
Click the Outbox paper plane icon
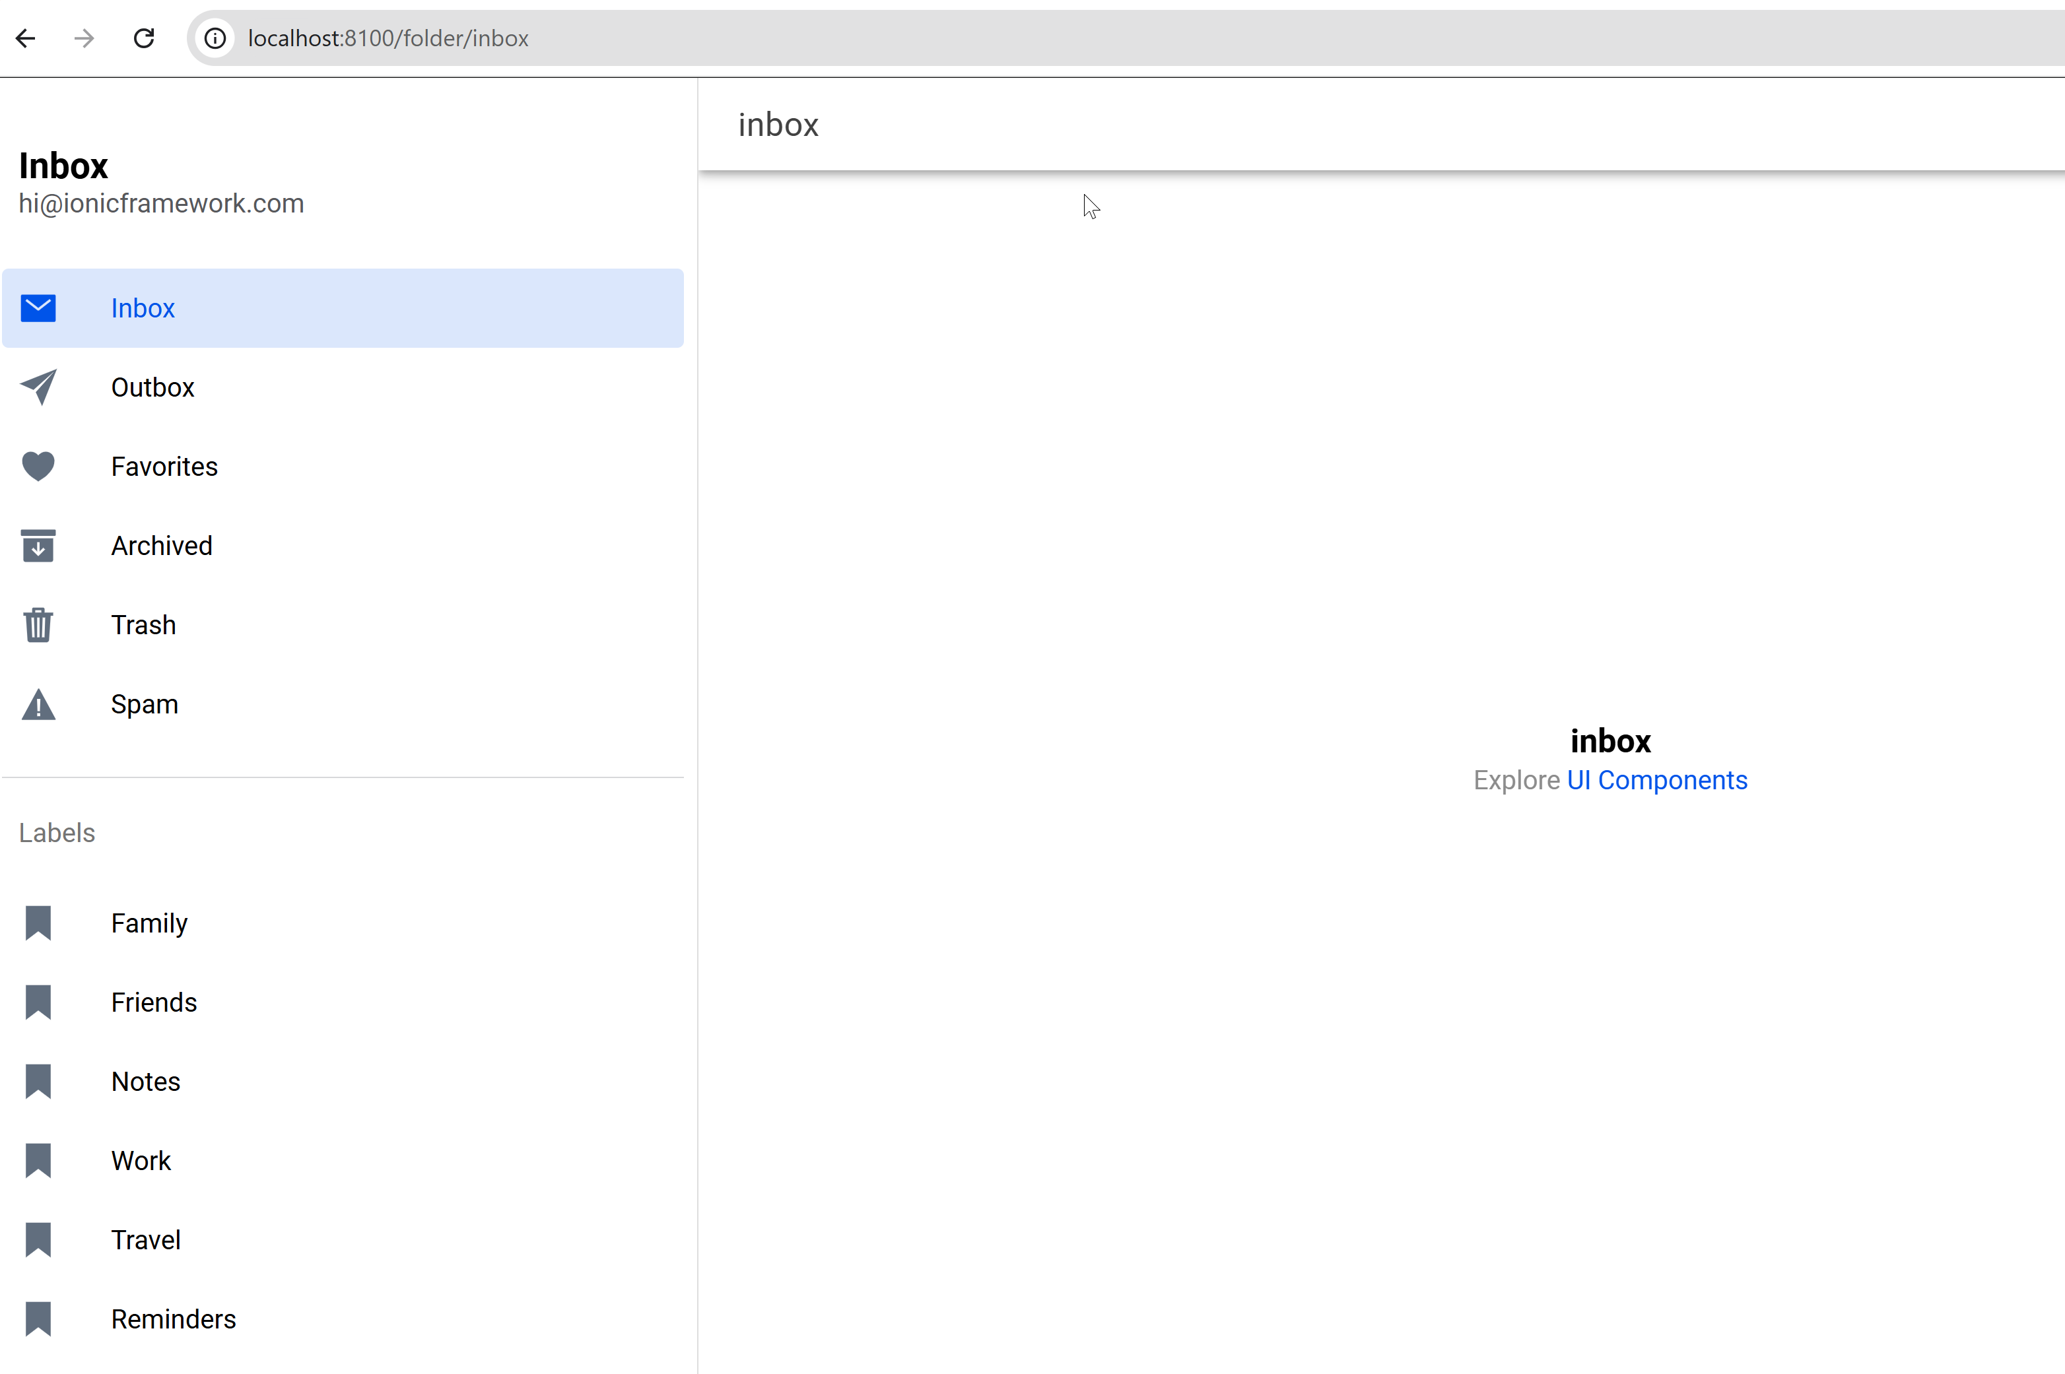pos(38,387)
